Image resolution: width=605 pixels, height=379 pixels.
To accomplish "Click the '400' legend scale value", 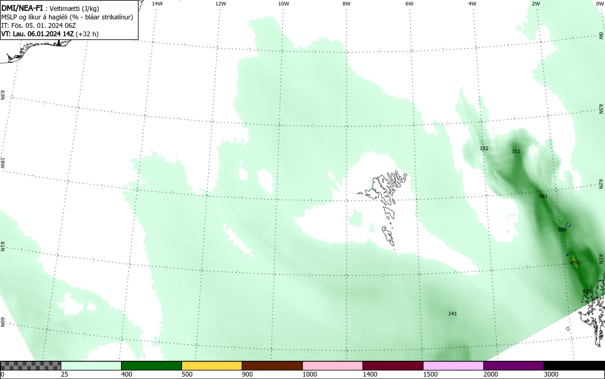I will [x=126, y=374].
